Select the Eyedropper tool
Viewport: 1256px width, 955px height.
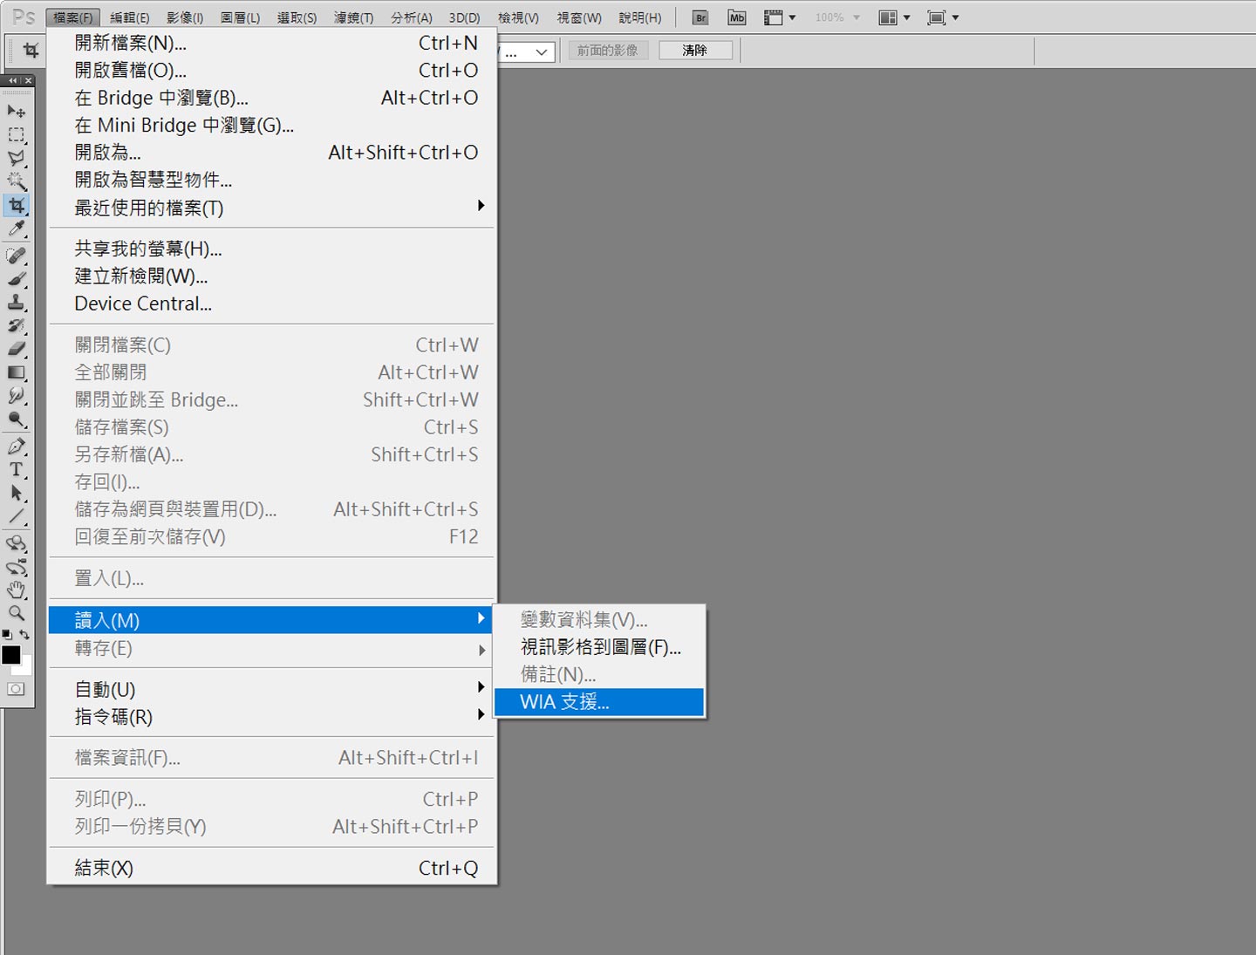pyautogui.click(x=17, y=229)
